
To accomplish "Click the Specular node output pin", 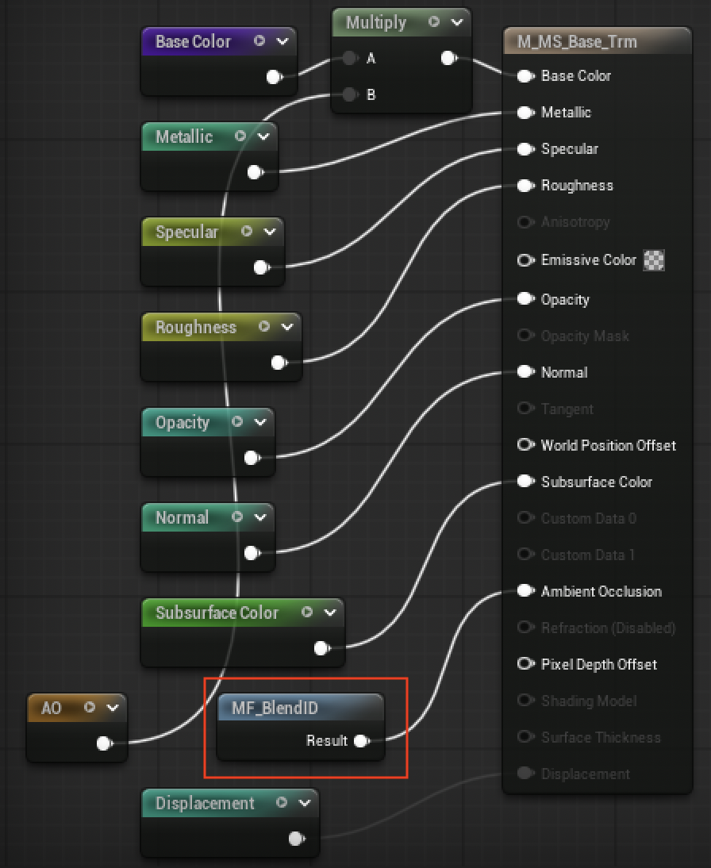I will click(x=262, y=267).
